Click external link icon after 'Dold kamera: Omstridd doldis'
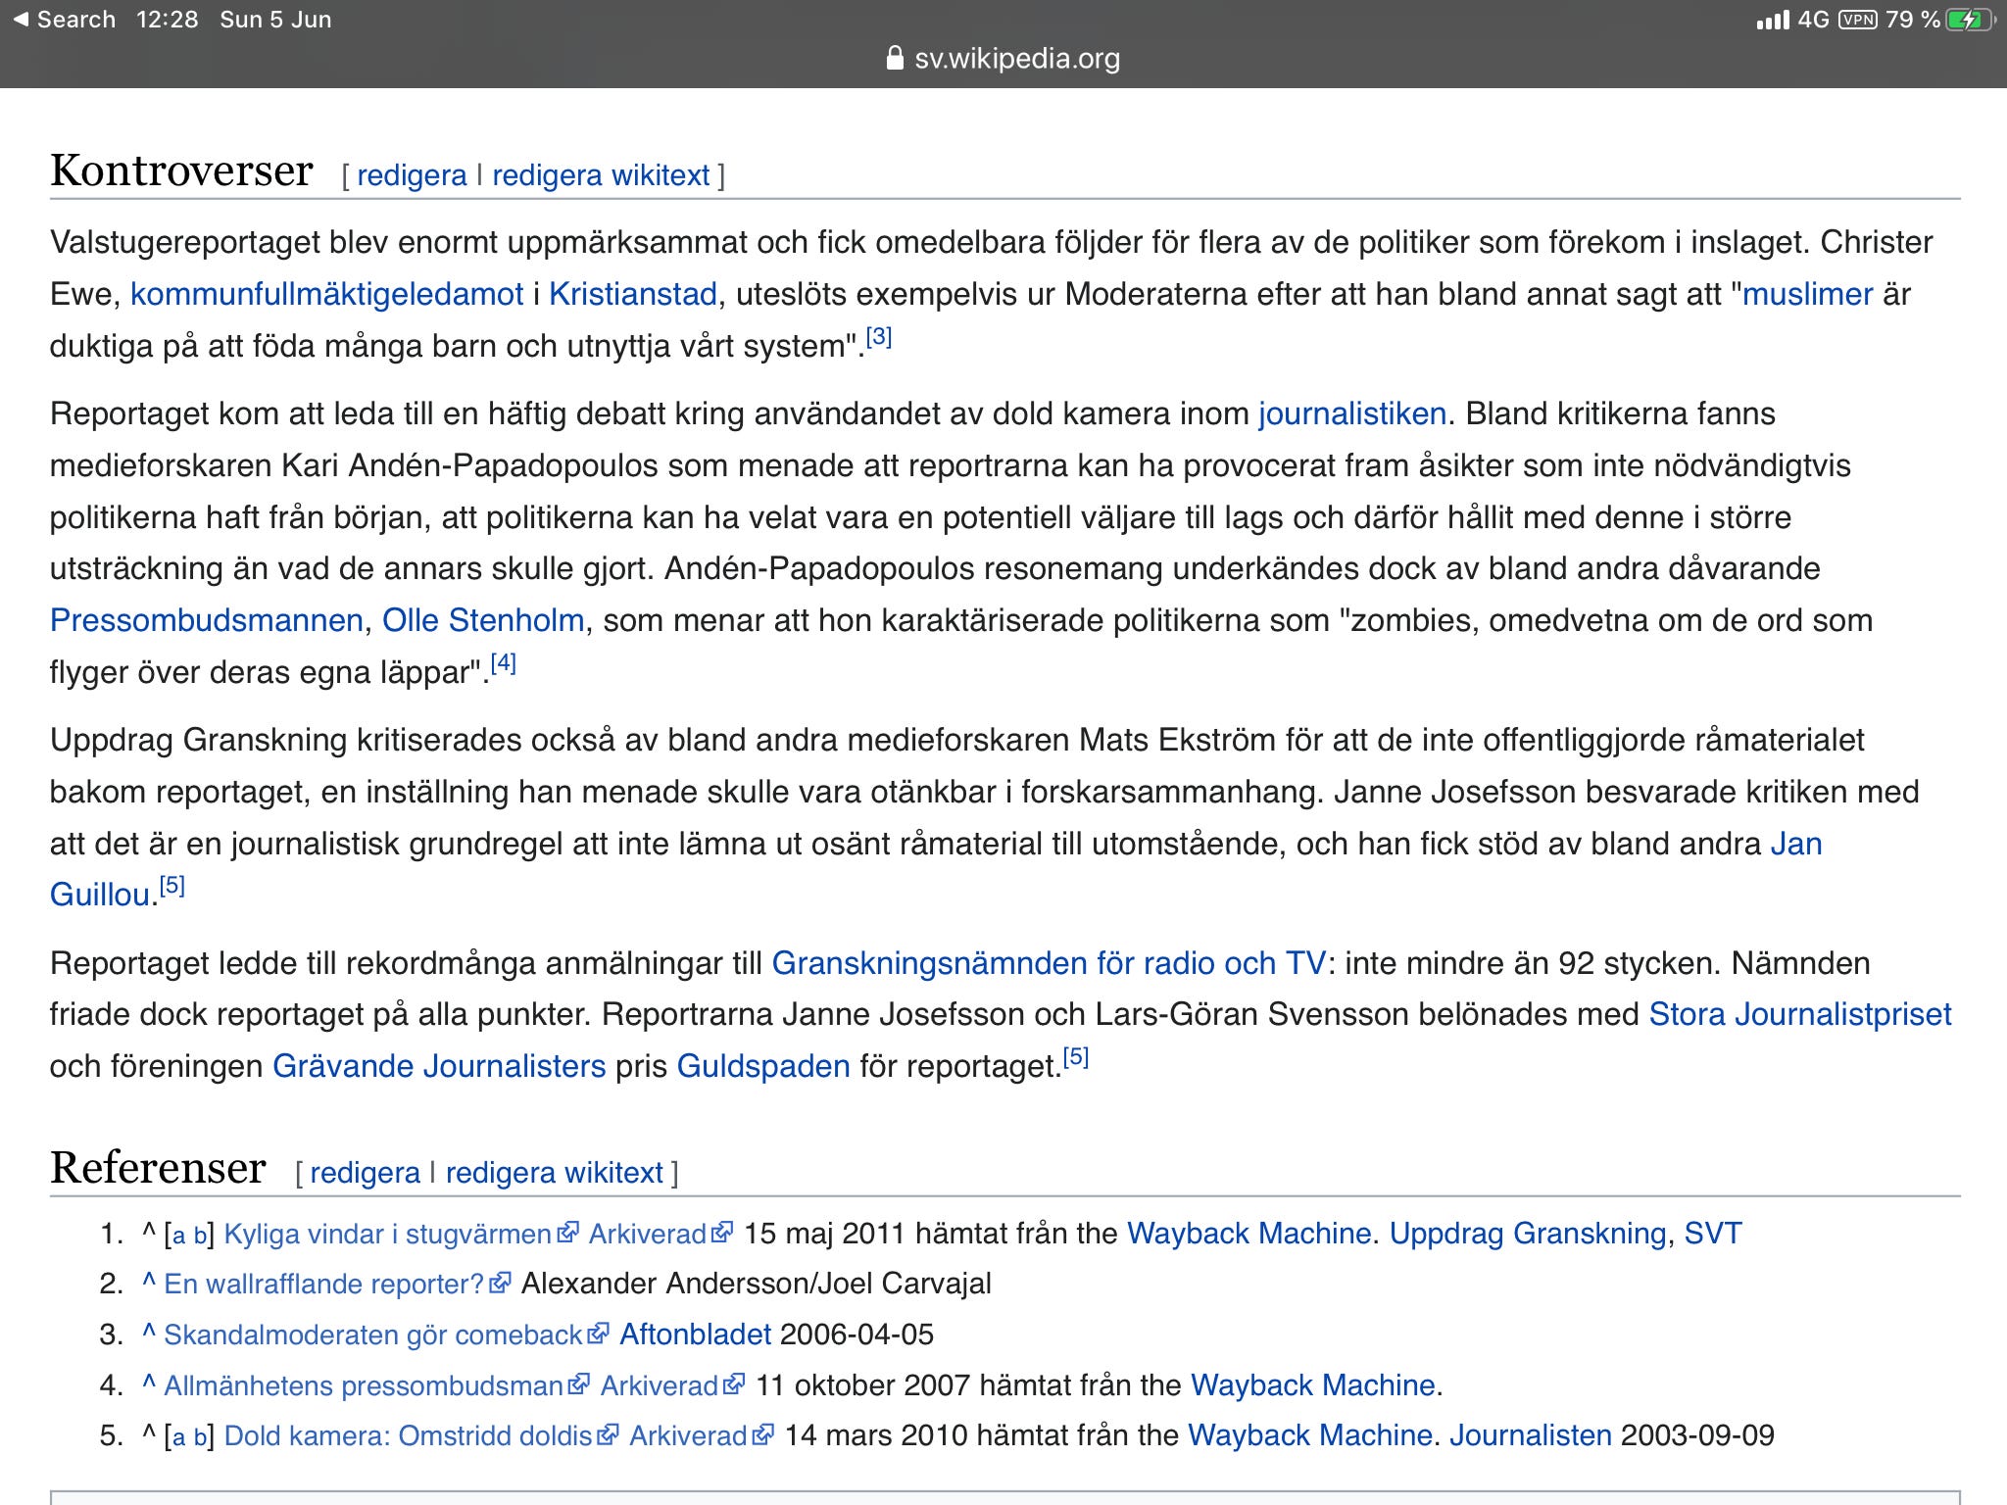The width and height of the screenshot is (2007, 1505). coord(608,1435)
